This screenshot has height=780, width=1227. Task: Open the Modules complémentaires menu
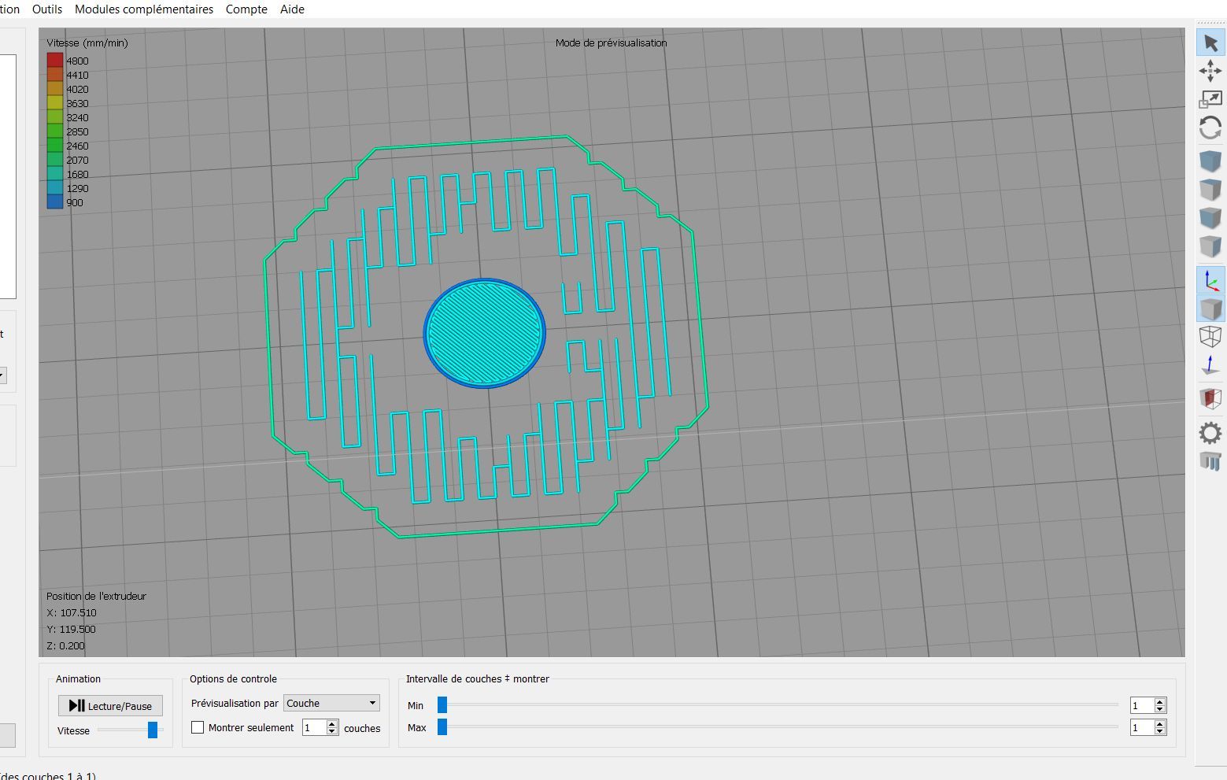point(144,9)
